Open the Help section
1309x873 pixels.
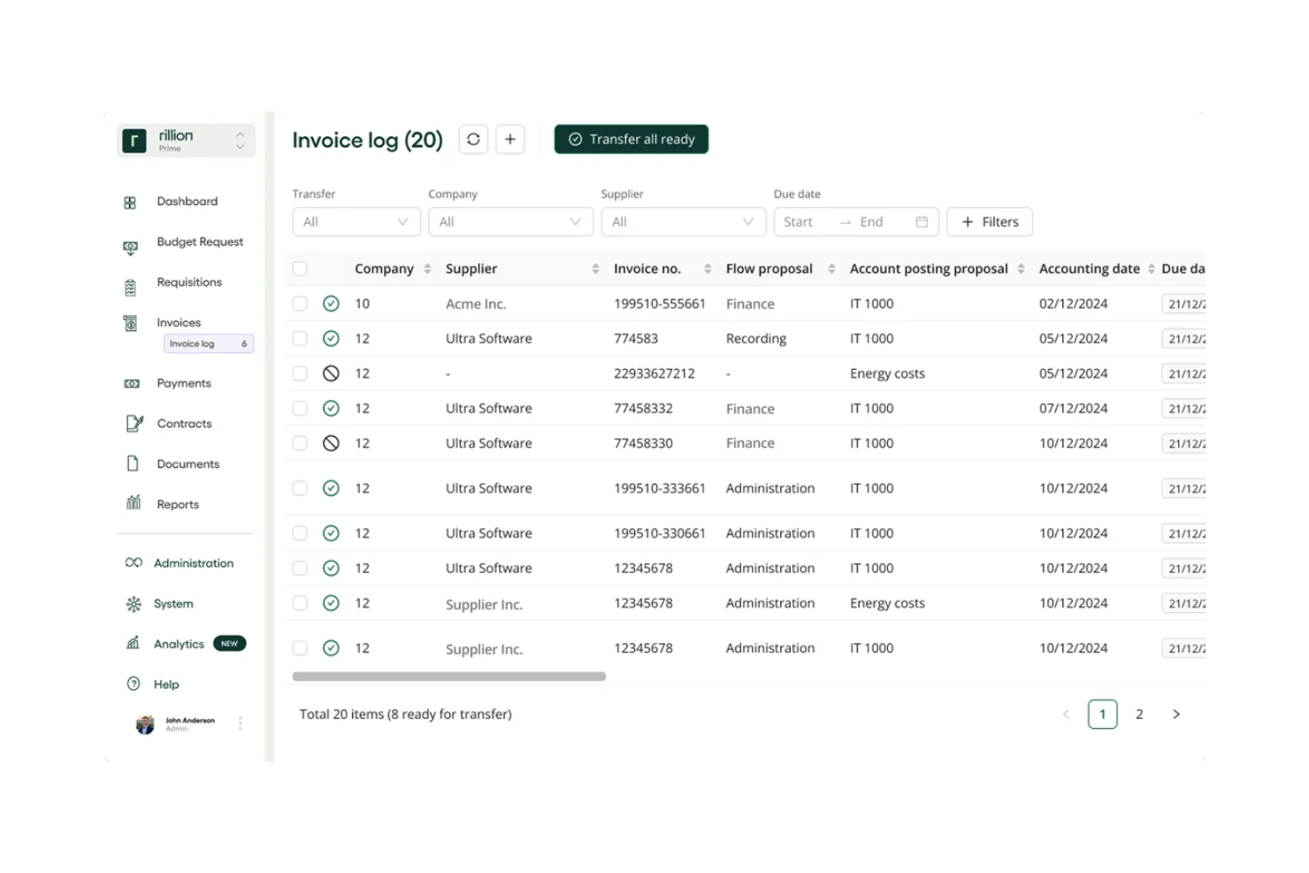click(x=165, y=684)
